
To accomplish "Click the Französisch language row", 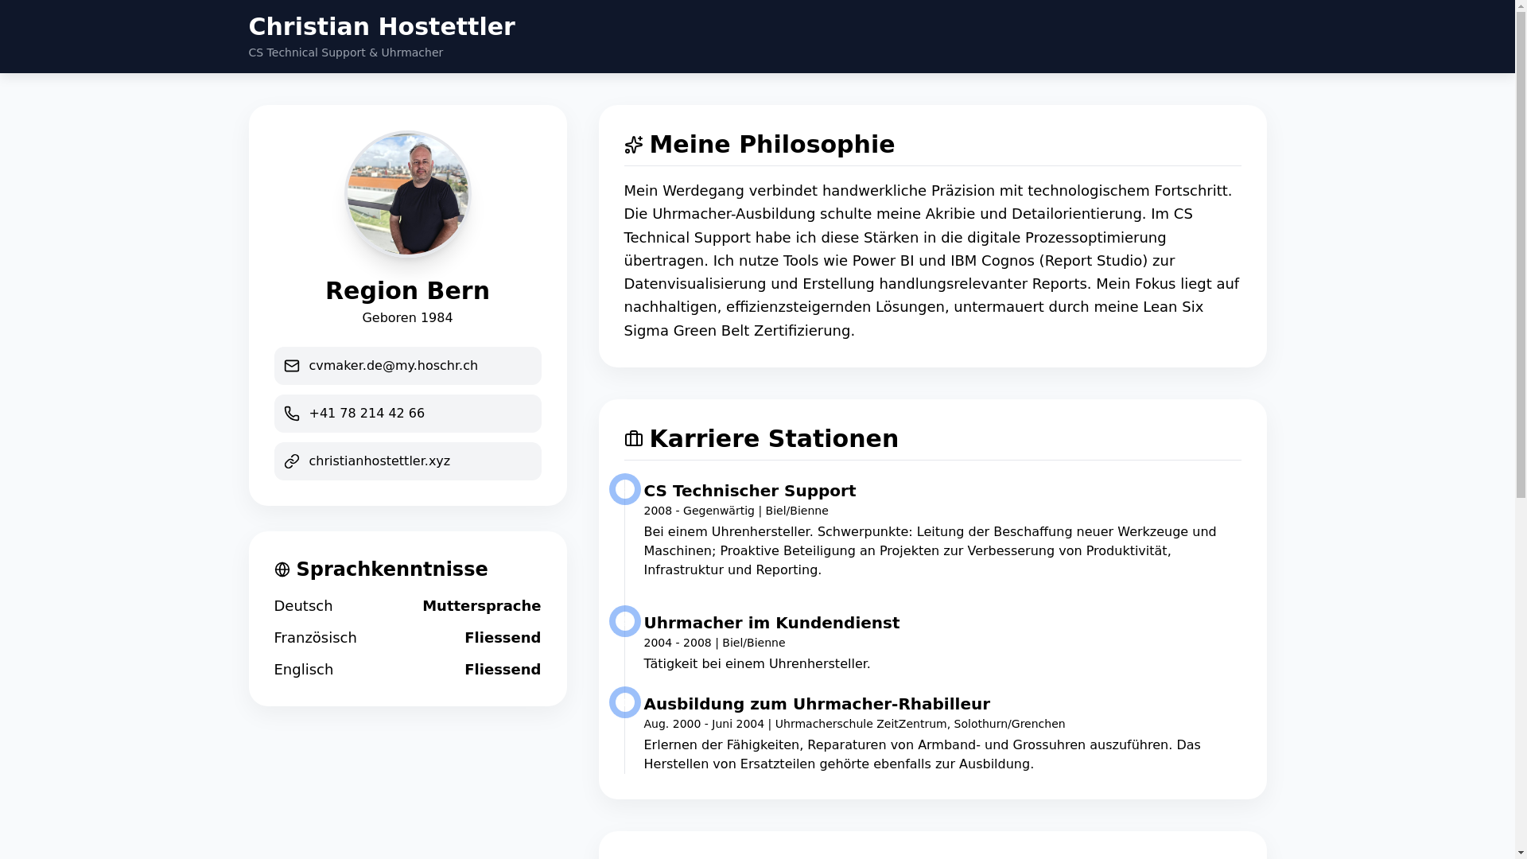I will 407,638.
